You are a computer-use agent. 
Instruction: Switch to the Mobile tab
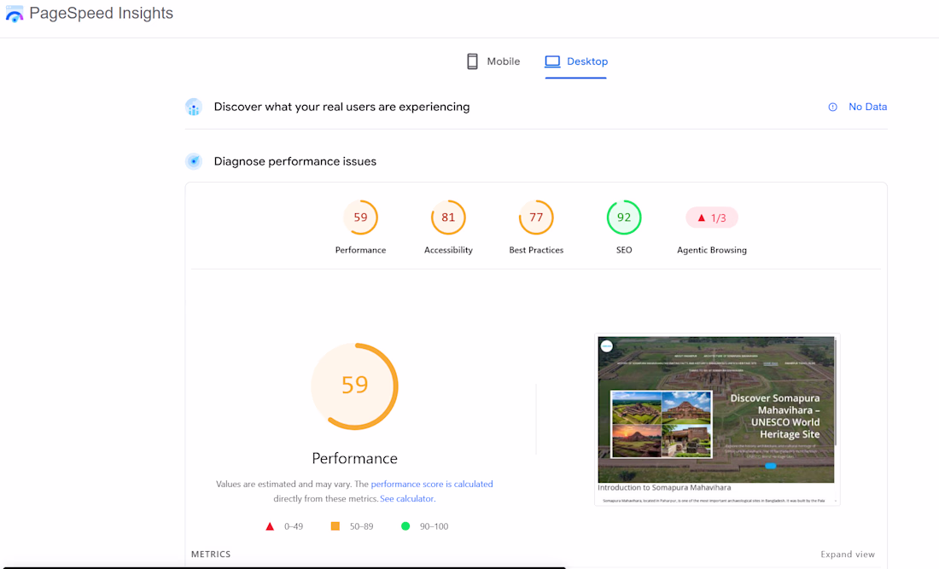click(493, 61)
